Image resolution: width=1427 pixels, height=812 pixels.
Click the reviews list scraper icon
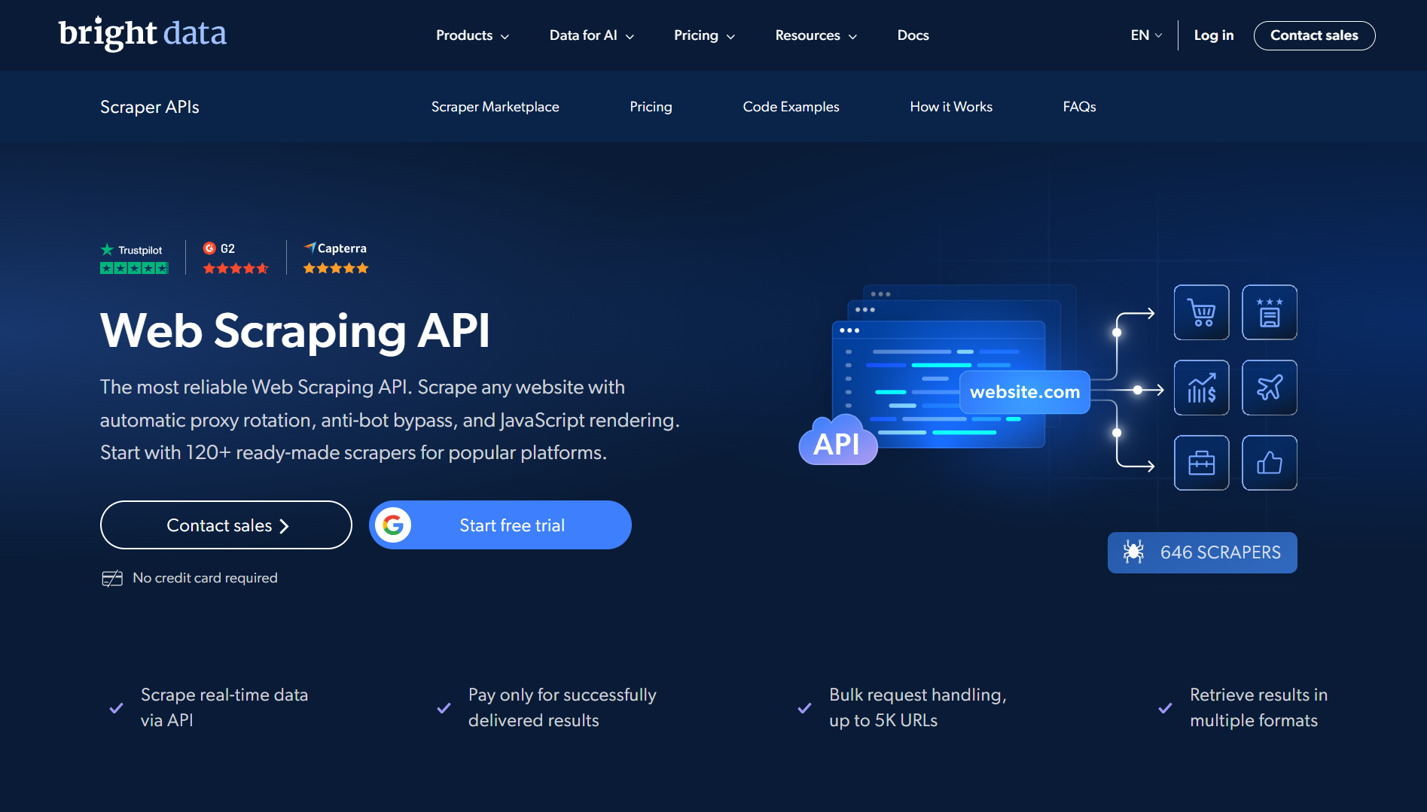[x=1270, y=312]
